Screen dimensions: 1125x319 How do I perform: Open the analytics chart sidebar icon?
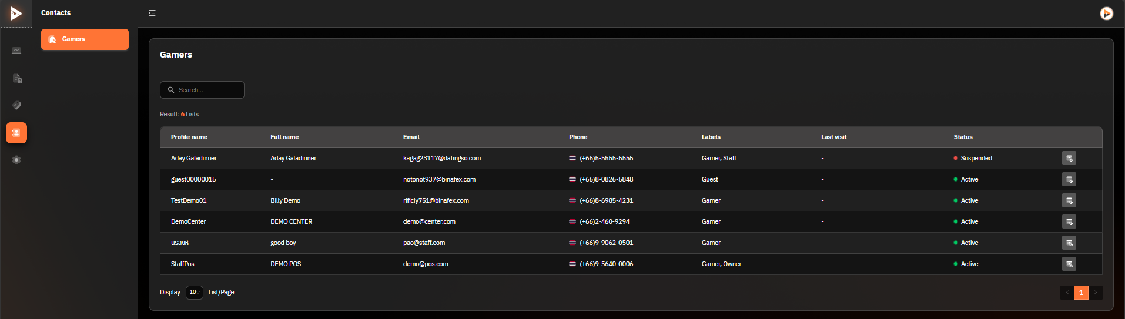[x=16, y=51]
